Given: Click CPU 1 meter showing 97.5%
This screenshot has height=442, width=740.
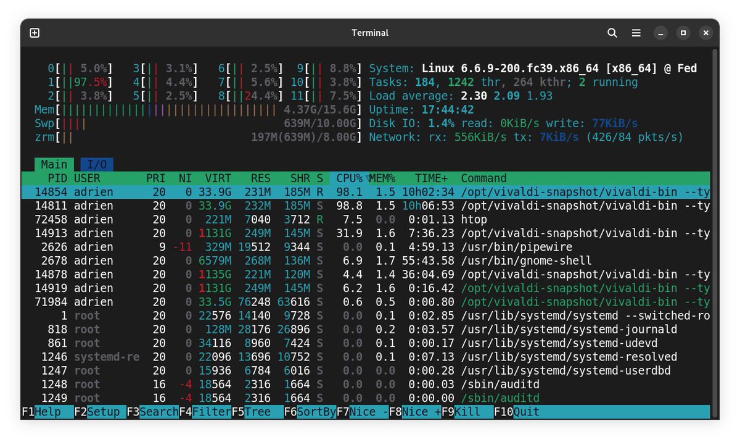Looking at the screenshot, I should coord(81,82).
